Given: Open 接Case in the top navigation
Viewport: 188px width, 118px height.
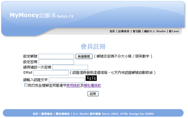Looking at the screenshot, I should (x=174, y=31).
